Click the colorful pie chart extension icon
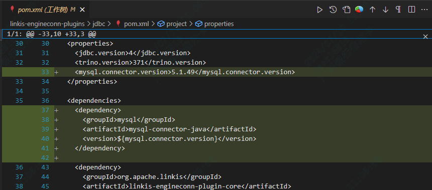This screenshot has height=190, width=432. (x=359, y=10)
